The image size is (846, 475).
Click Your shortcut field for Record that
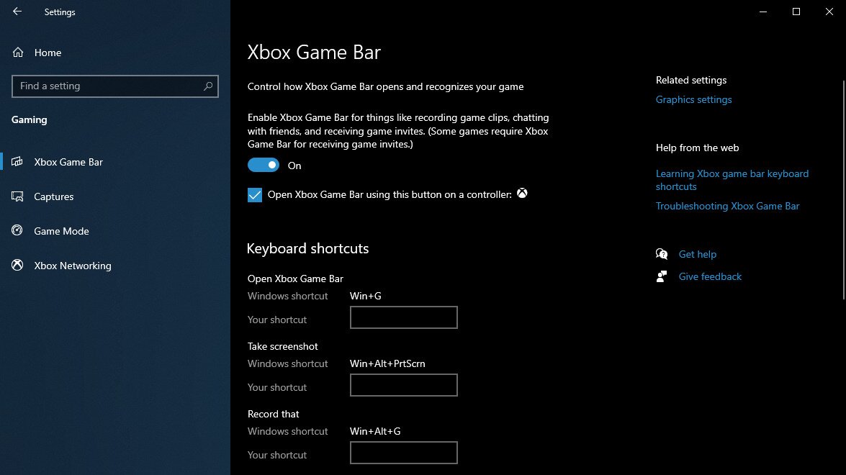pos(404,453)
